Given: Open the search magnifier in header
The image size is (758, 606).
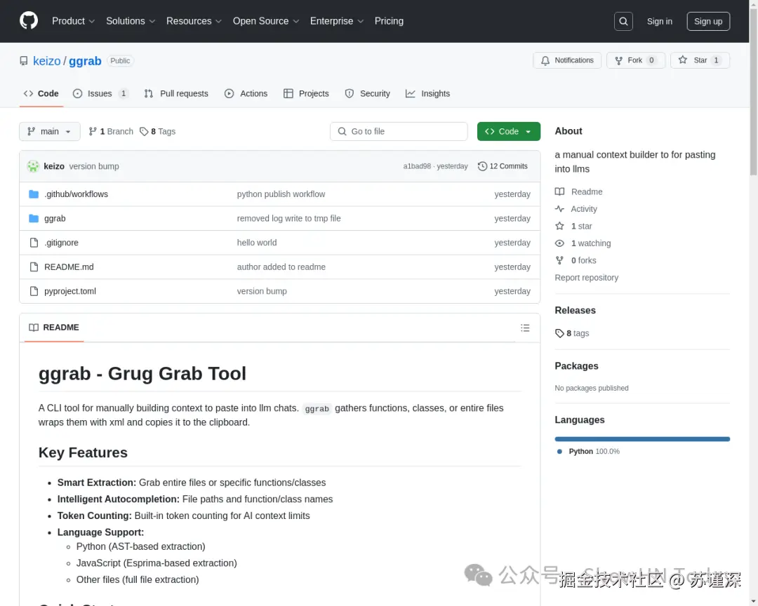Looking at the screenshot, I should pyautogui.click(x=623, y=21).
